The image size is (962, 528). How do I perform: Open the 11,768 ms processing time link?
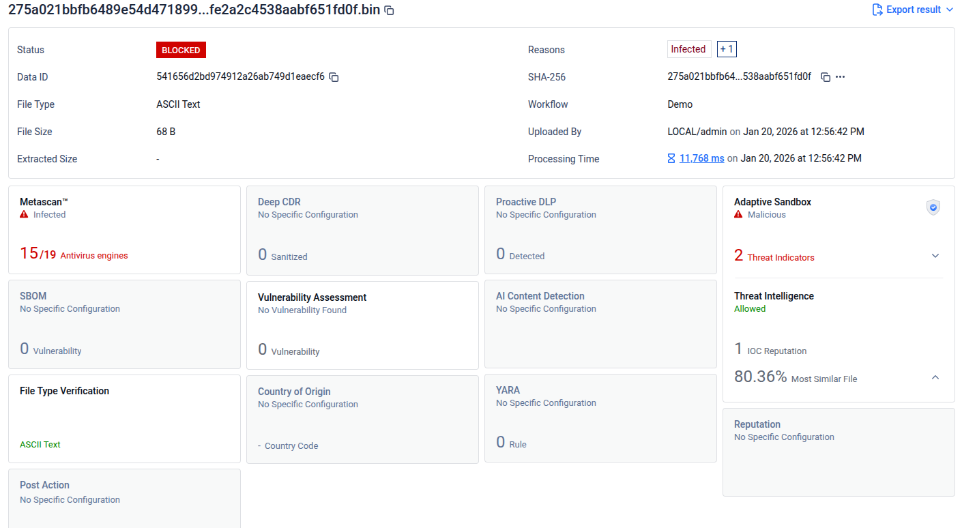click(x=701, y=158)
